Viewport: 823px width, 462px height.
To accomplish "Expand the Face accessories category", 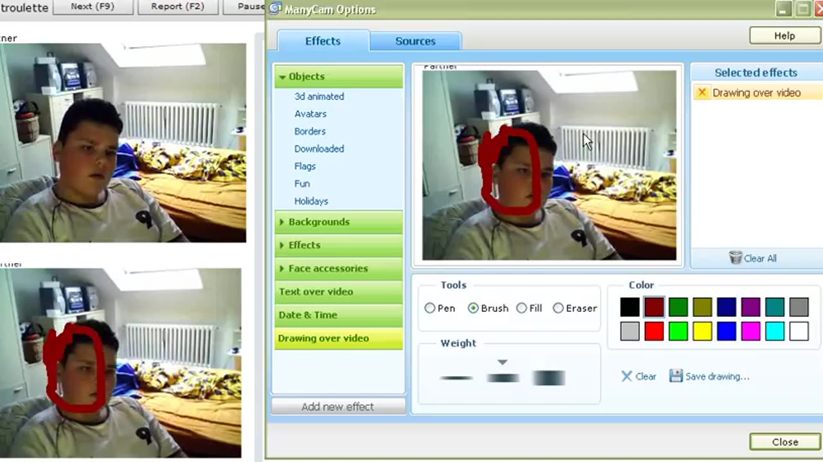I will point(339,268).
